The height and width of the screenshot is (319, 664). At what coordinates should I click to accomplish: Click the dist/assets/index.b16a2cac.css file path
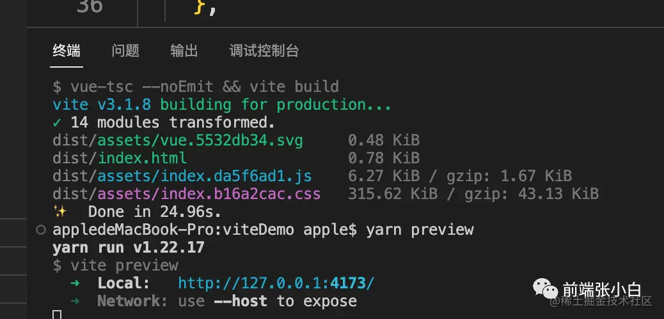pyautogui.click(x=187, y=193)
